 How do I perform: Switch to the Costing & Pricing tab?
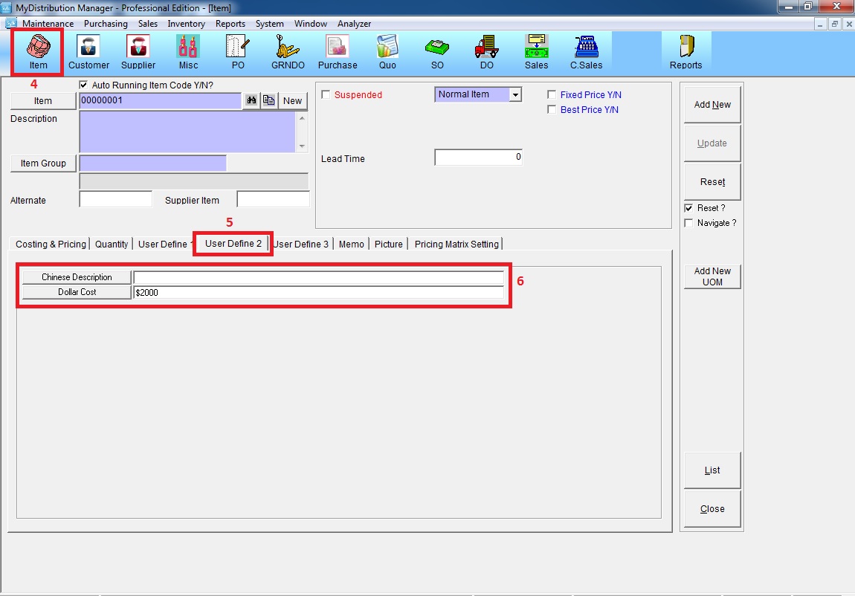51,244
